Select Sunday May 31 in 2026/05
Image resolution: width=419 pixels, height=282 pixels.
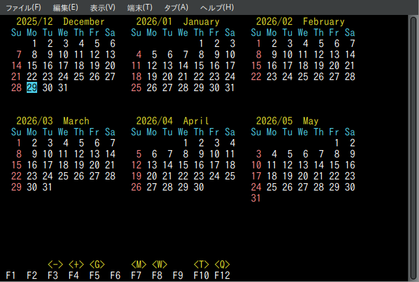point(256,198)
